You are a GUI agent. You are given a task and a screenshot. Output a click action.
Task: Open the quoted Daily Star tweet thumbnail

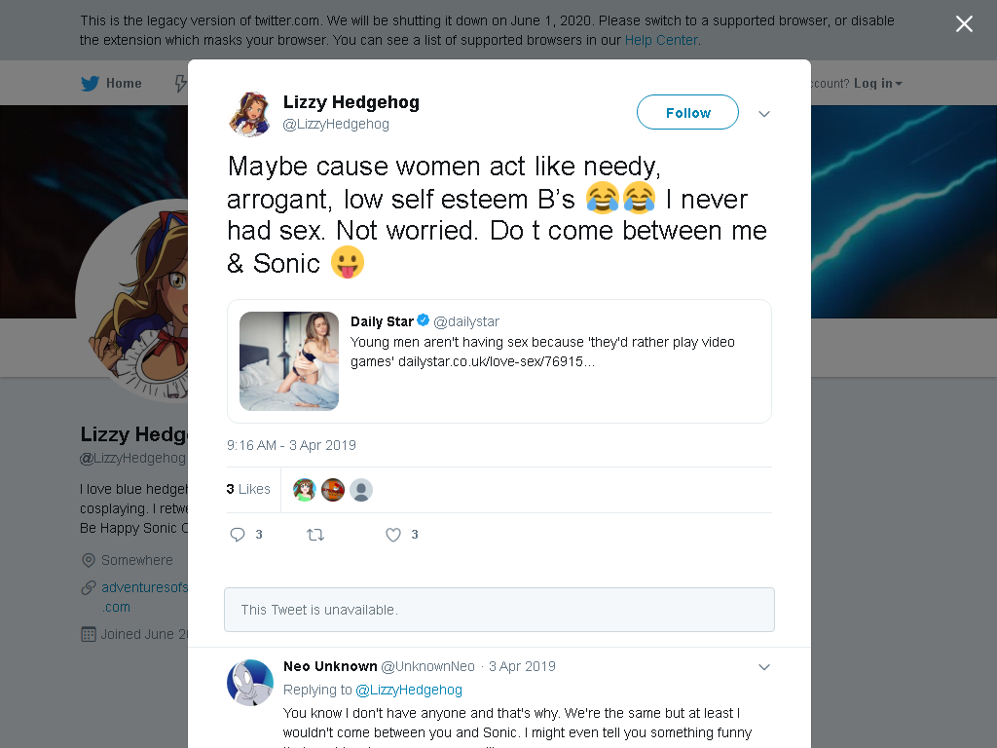tap(289, 361)
